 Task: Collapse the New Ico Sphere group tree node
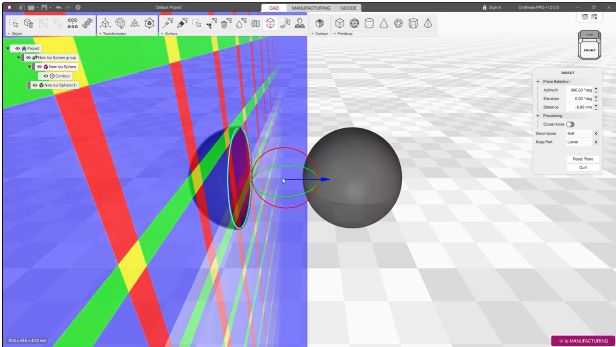click(x=19, y=58)
